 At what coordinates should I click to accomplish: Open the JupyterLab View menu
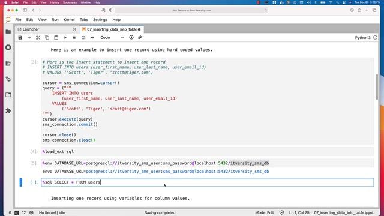click(42, 20)
